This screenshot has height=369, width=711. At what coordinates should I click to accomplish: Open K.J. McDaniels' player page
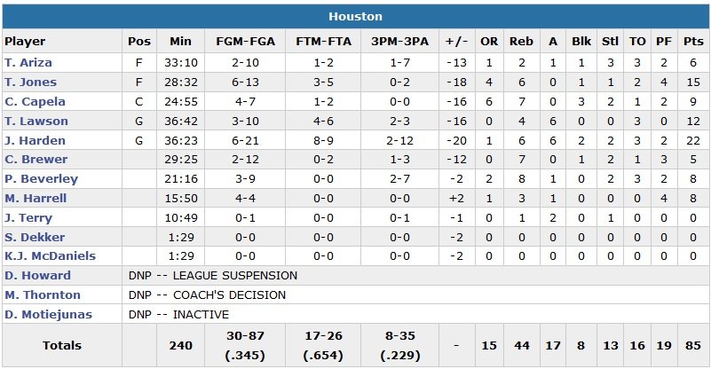[x=50, y=256]
